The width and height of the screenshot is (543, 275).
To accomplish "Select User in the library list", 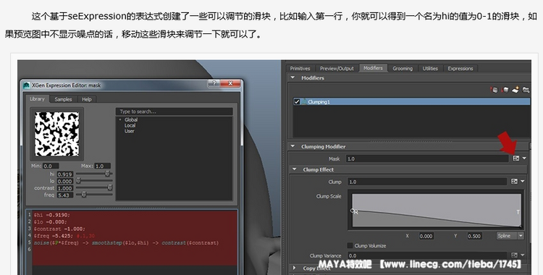I will [x=129, y=131].
